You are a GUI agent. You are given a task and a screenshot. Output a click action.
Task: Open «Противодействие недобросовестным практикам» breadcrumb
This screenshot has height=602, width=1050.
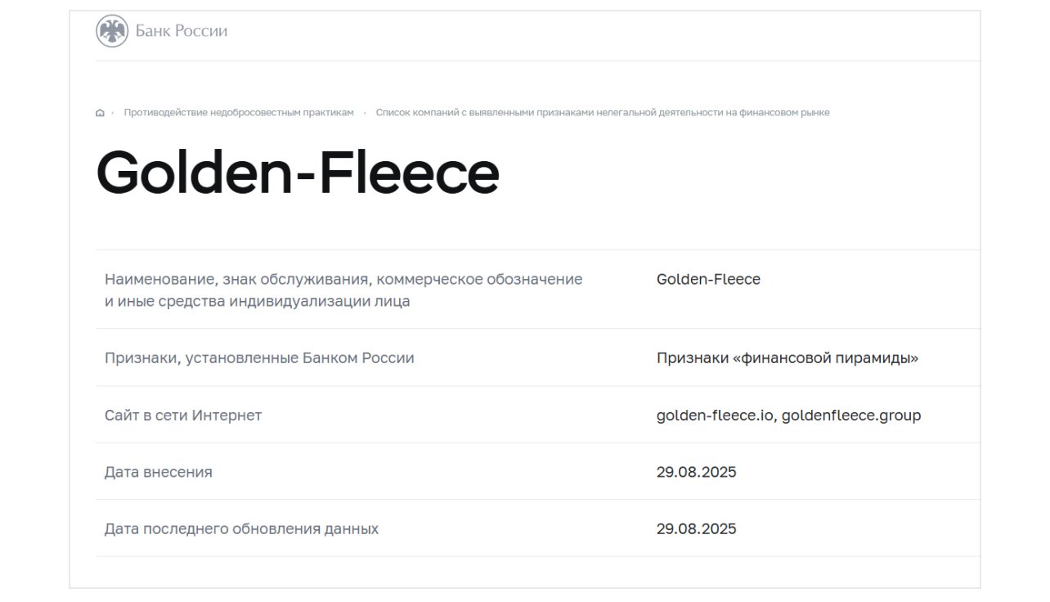pos(239,113)
